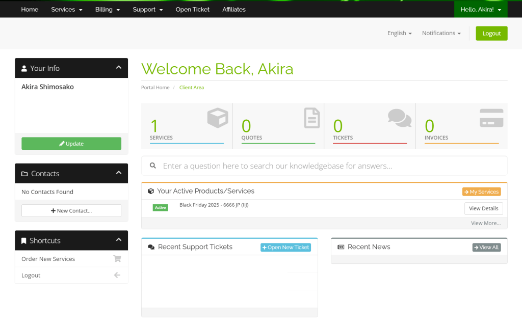
Task: Click the Services cube icon
Action: click(x=218, y=118)
